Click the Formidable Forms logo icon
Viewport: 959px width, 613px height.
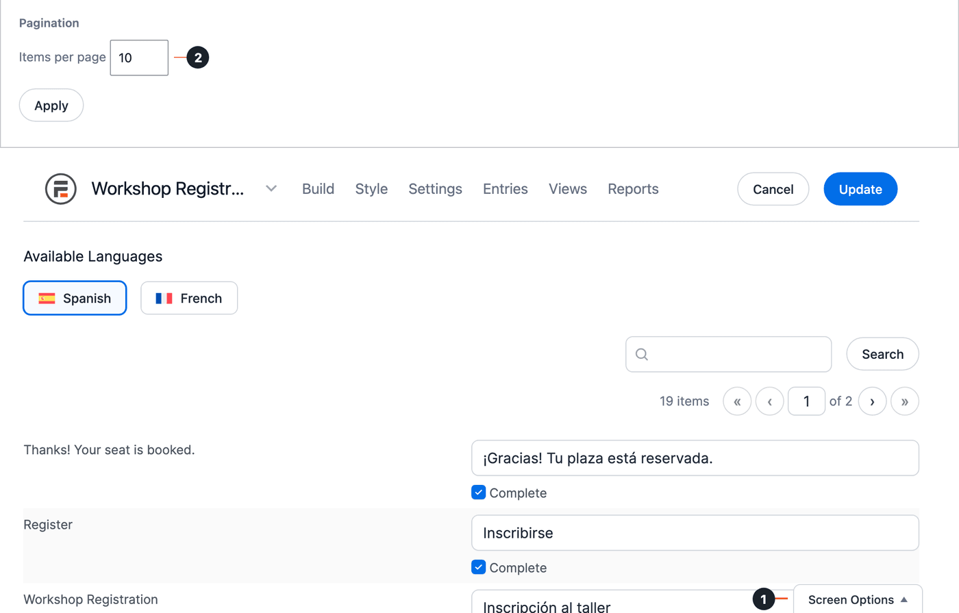60,189
